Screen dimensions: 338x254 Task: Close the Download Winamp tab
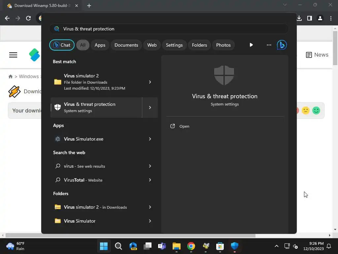(77, 6)
